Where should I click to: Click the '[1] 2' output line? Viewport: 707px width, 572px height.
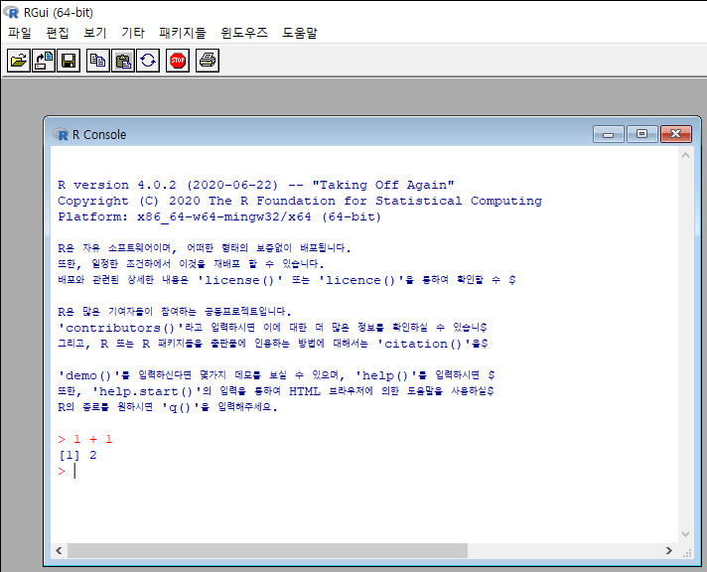coord(77,455)
